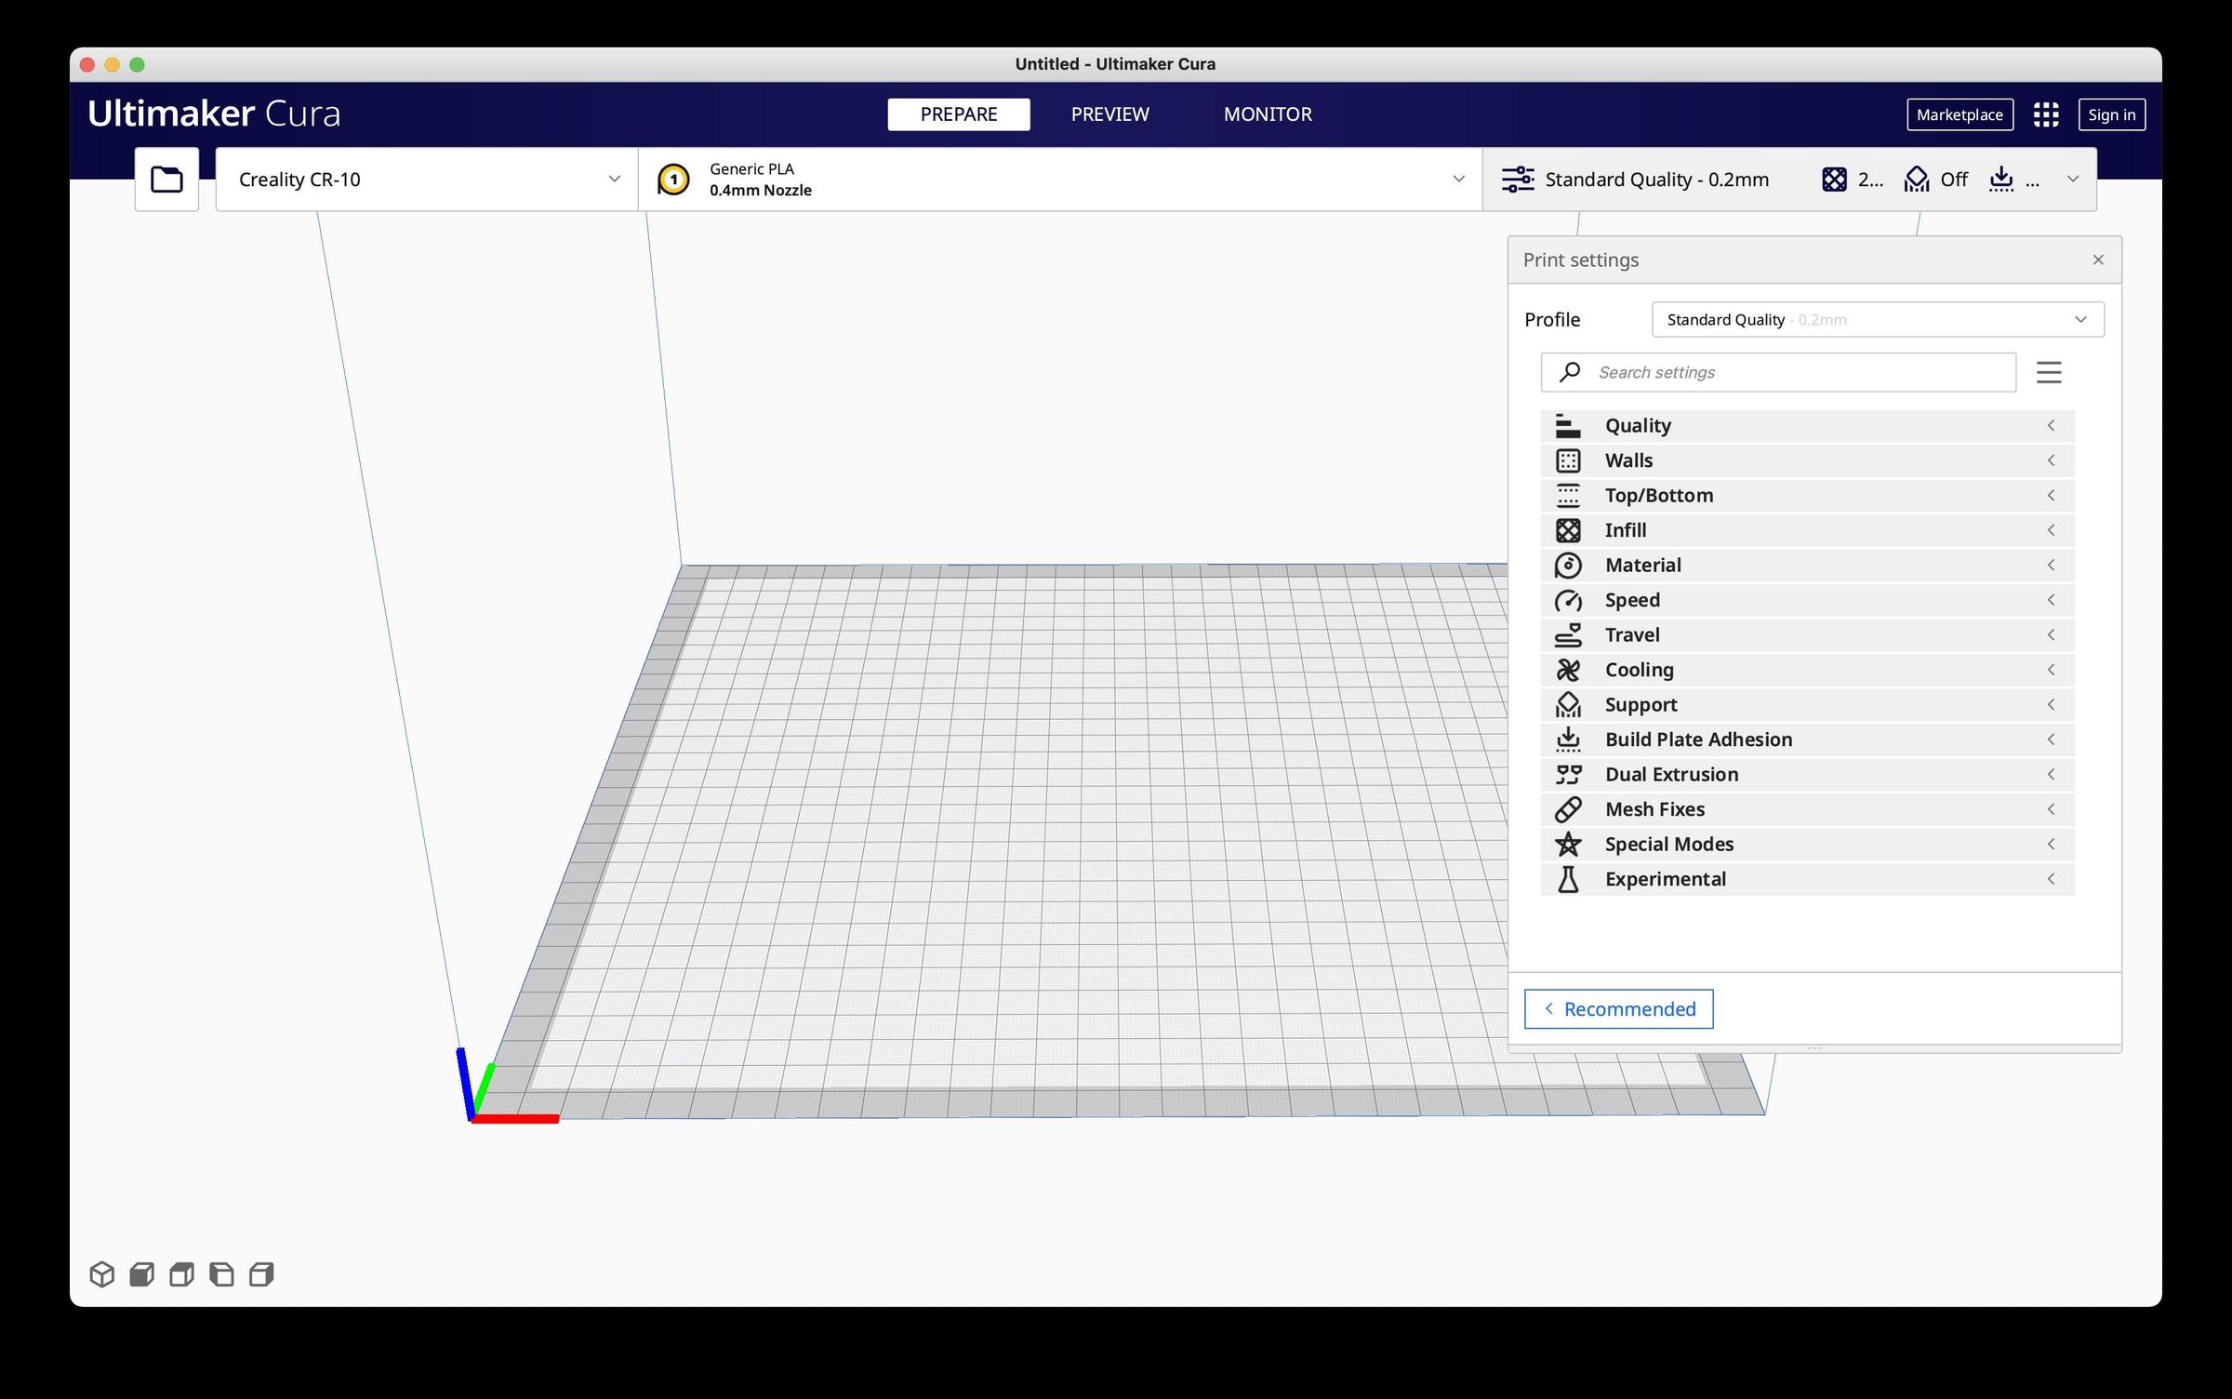
Task: Expand the Walls settings section
Action: tap(1807, 460)
